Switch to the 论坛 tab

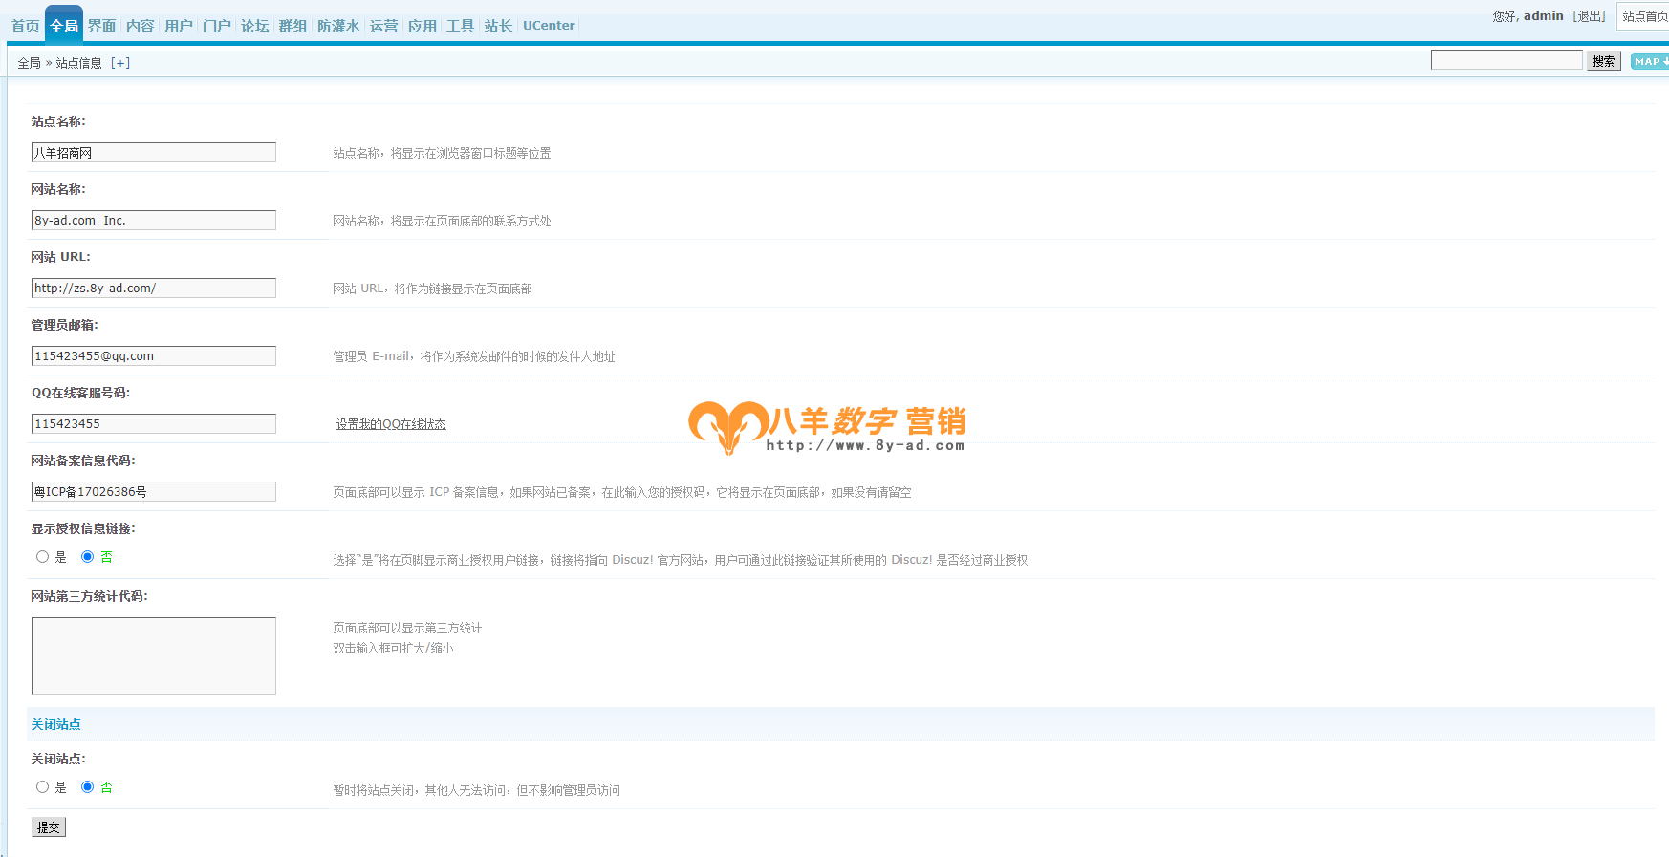(x=255, y=26)
